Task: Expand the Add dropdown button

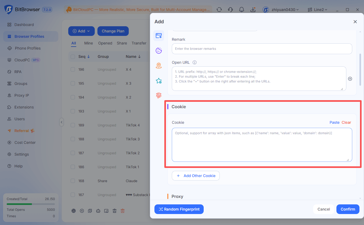Action: [x=81, y=31]
